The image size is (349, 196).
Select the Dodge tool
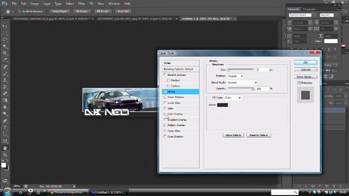(5, 114)
